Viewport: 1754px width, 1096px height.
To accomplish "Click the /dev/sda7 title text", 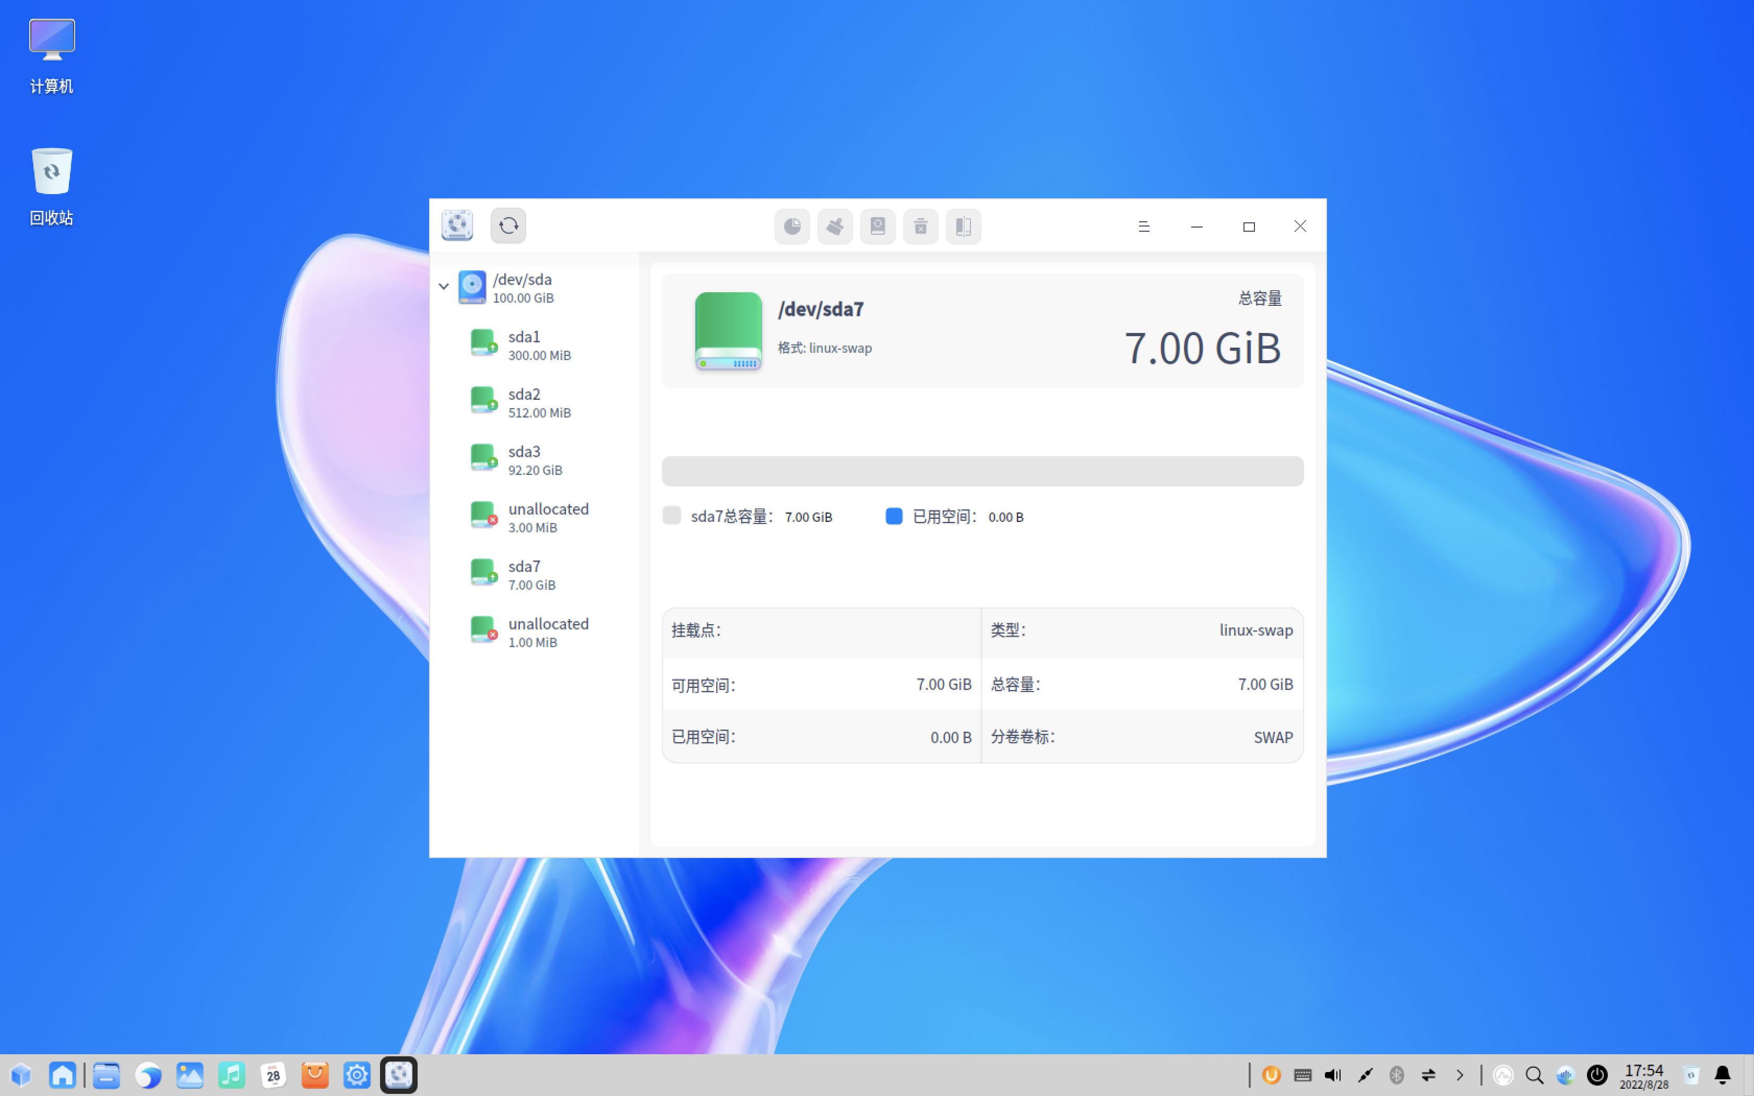I will tap(821, 309).
